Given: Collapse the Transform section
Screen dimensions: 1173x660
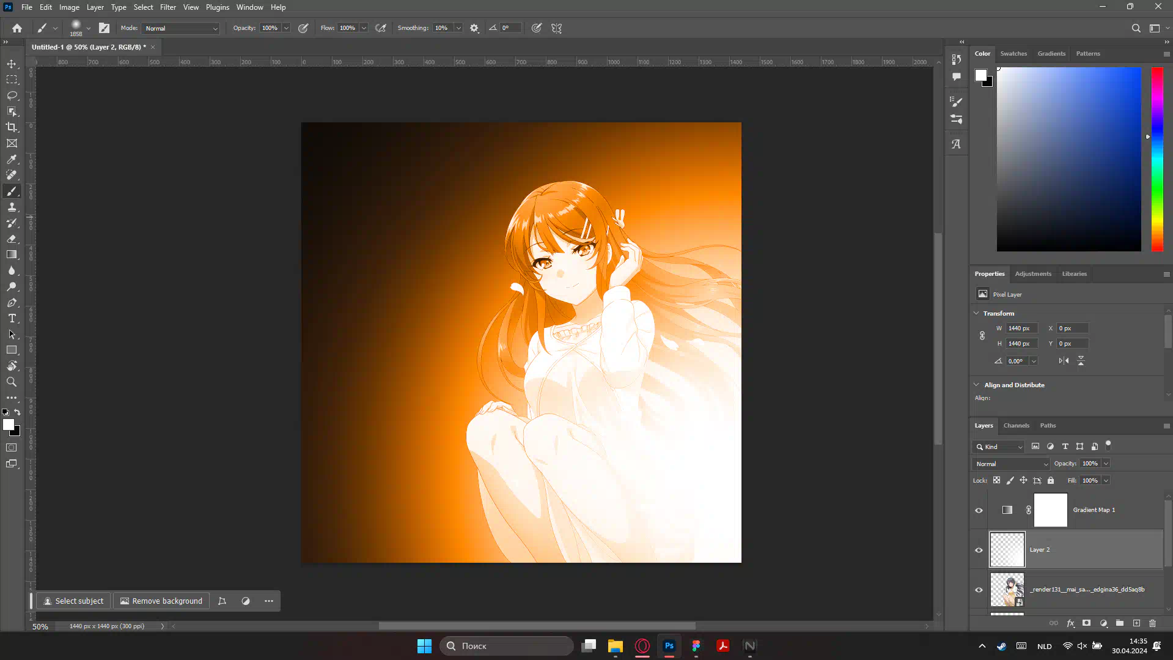Looking at the screenshot, I should 976,313.
